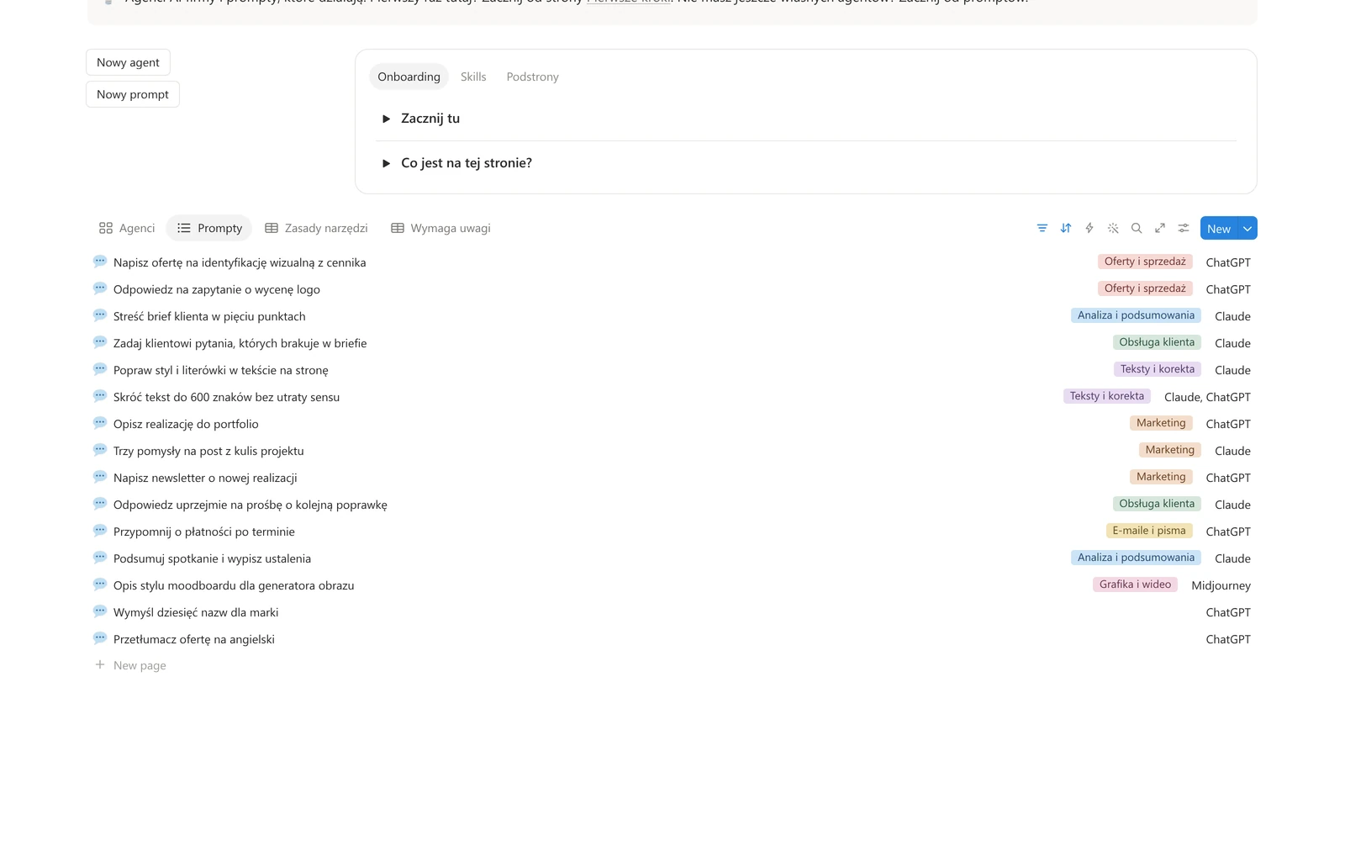
Task: Open database full page with expand arrows icon
Action: tap(1160, 228)
